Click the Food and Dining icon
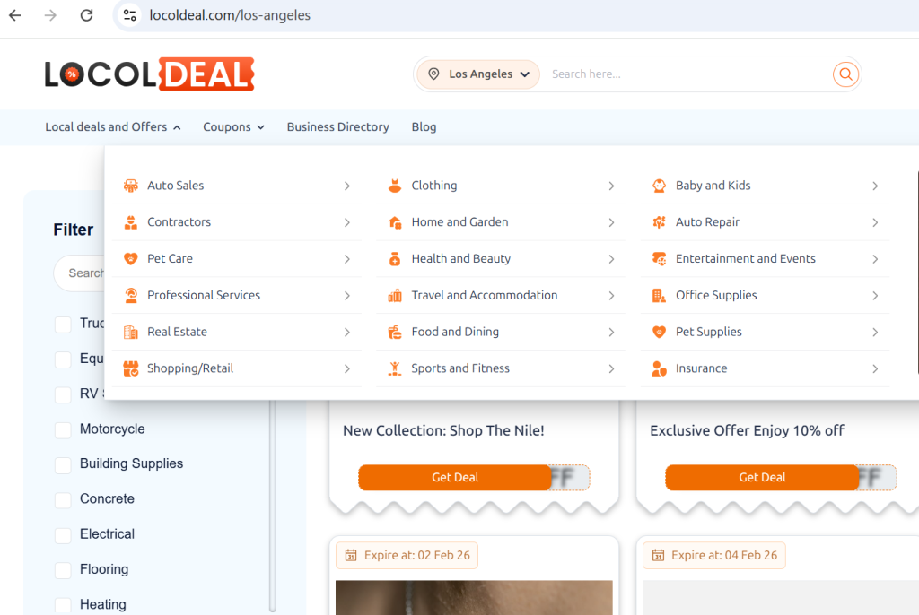Screen dimensions: 919x615 (395, 332)
